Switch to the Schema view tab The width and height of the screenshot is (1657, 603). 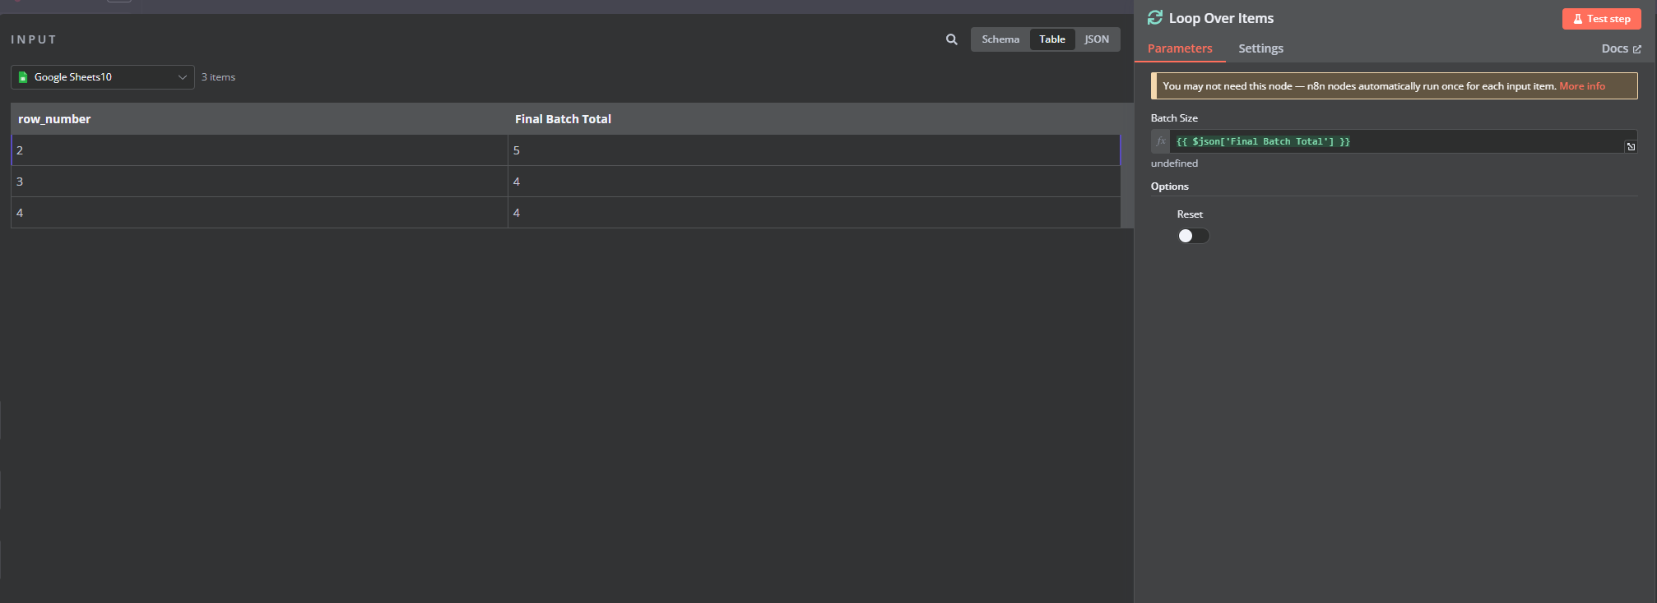tap(1000, 39)
